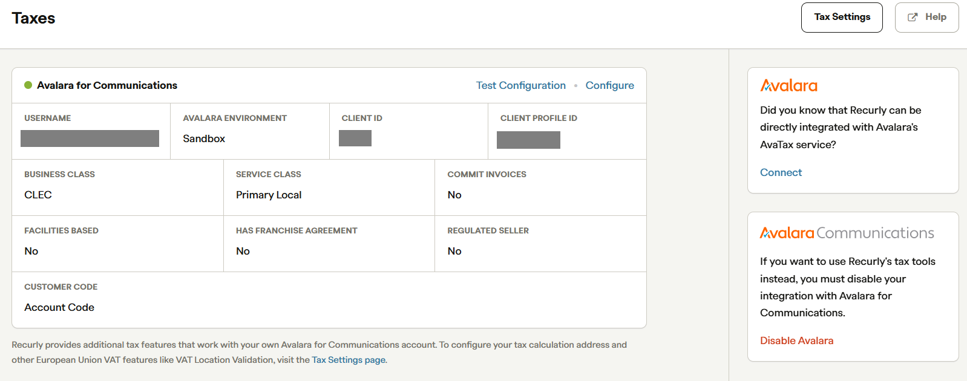967x381 pixels.
Task: Click the text about disabling Avalara integration
Action: click(x=848, y=287)
